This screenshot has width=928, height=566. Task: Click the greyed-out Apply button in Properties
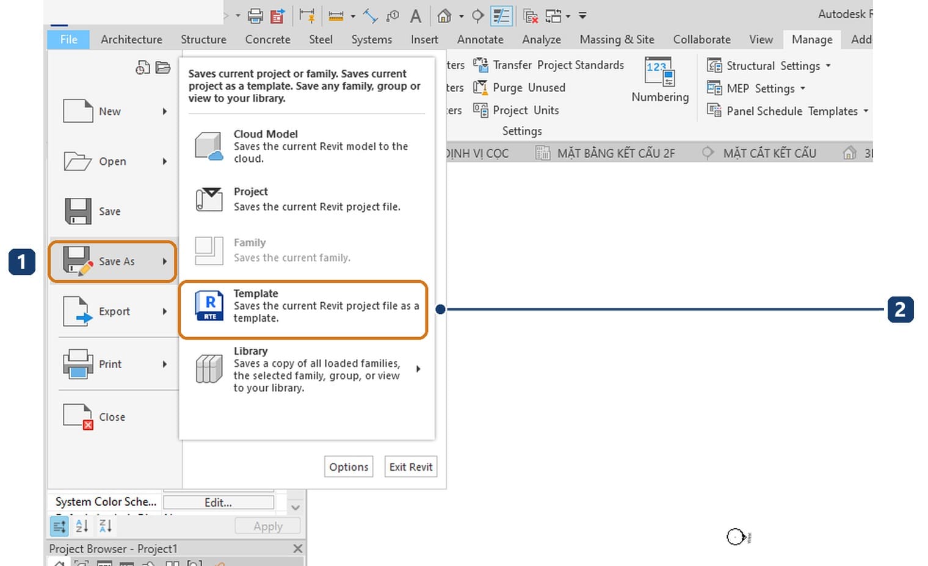(267, 526)
